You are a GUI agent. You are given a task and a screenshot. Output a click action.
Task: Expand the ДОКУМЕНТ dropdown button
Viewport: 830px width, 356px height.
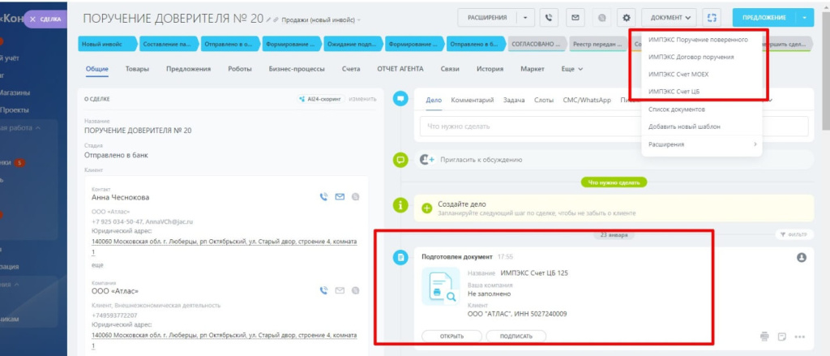(x=669, y=17)
